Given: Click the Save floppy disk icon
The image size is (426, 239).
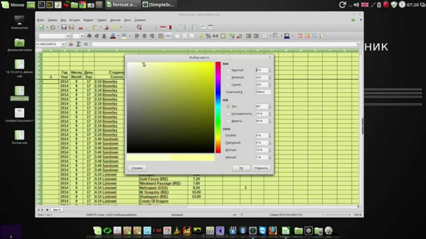Looking at the screenshot, I should [x=64, y=27].
